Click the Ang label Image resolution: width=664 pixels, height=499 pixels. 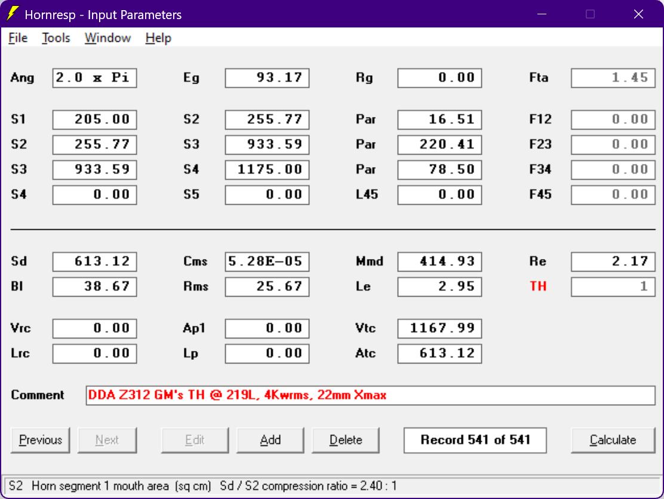[23, 78]
